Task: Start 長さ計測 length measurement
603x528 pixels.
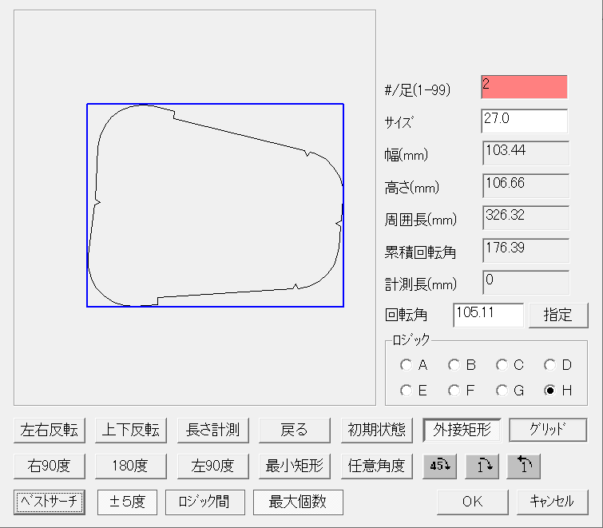Action: point(213,431)
